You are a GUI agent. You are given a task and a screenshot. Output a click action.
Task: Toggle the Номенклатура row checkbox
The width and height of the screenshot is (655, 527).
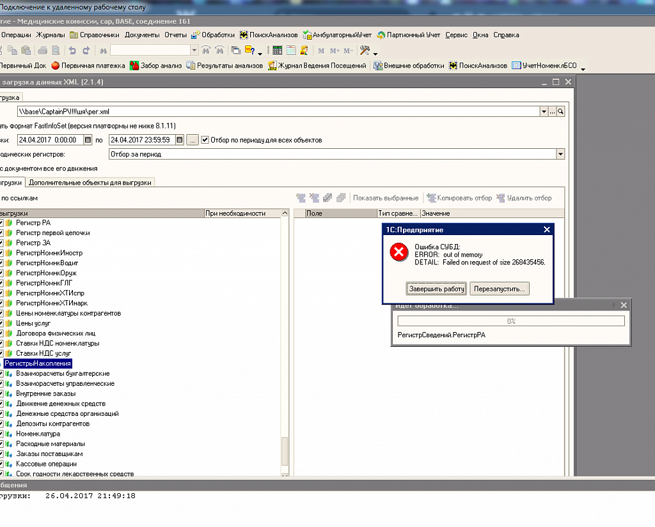point(2,434)
